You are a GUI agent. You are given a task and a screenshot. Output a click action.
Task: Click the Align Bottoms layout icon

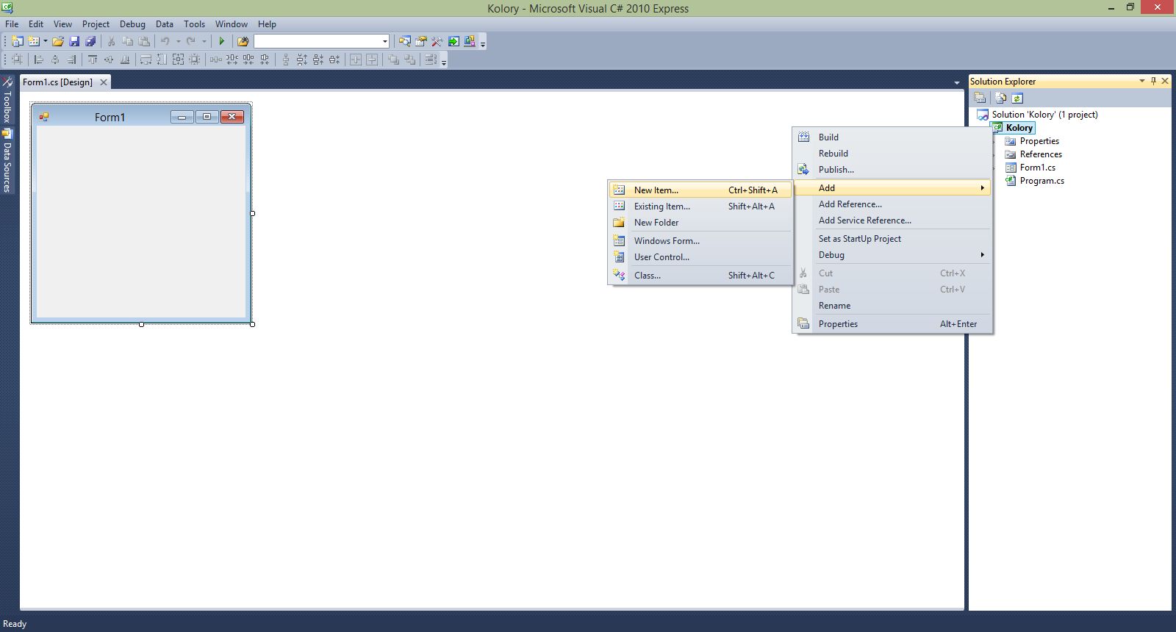click(x=125, y=60)
